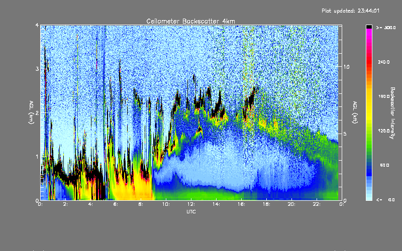Click the '20:' hour tick label
The image size is (402, 251).
[x=291, y=204]
